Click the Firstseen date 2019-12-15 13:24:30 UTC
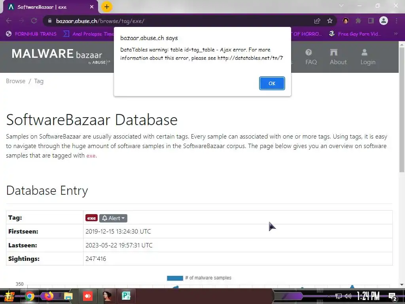405x304 pixels. (118, 231)
